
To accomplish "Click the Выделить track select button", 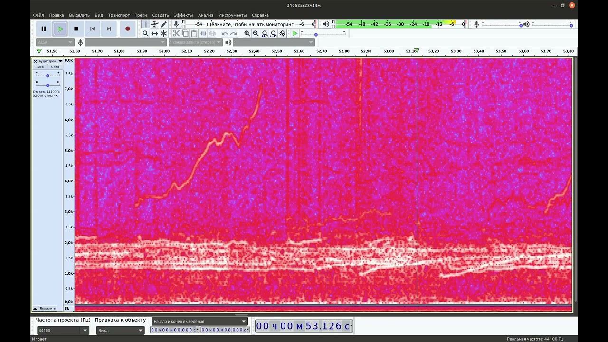I will [x=47, y=308].
